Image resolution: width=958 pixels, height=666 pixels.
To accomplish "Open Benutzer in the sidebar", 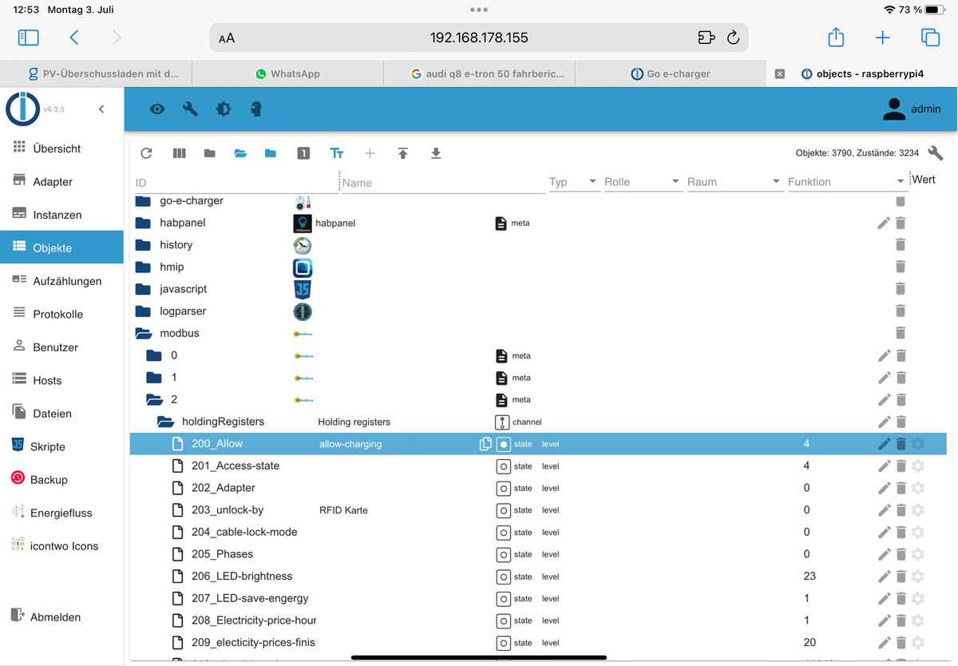I will click(61, 347).
